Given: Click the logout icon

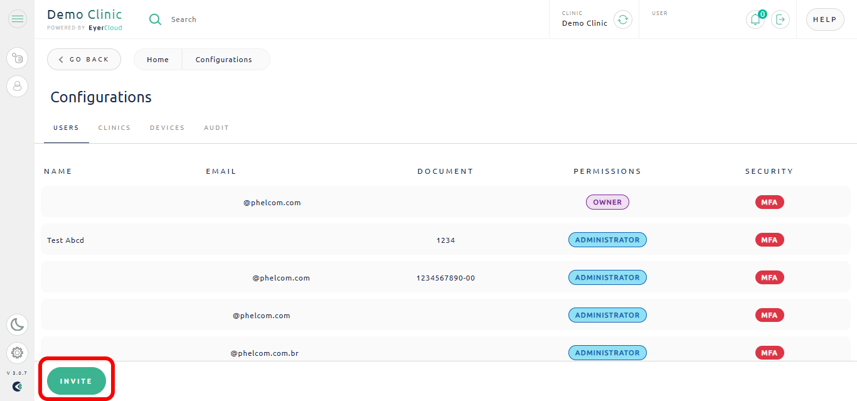Looking at the screenshot, I should [x=780, y=19].
